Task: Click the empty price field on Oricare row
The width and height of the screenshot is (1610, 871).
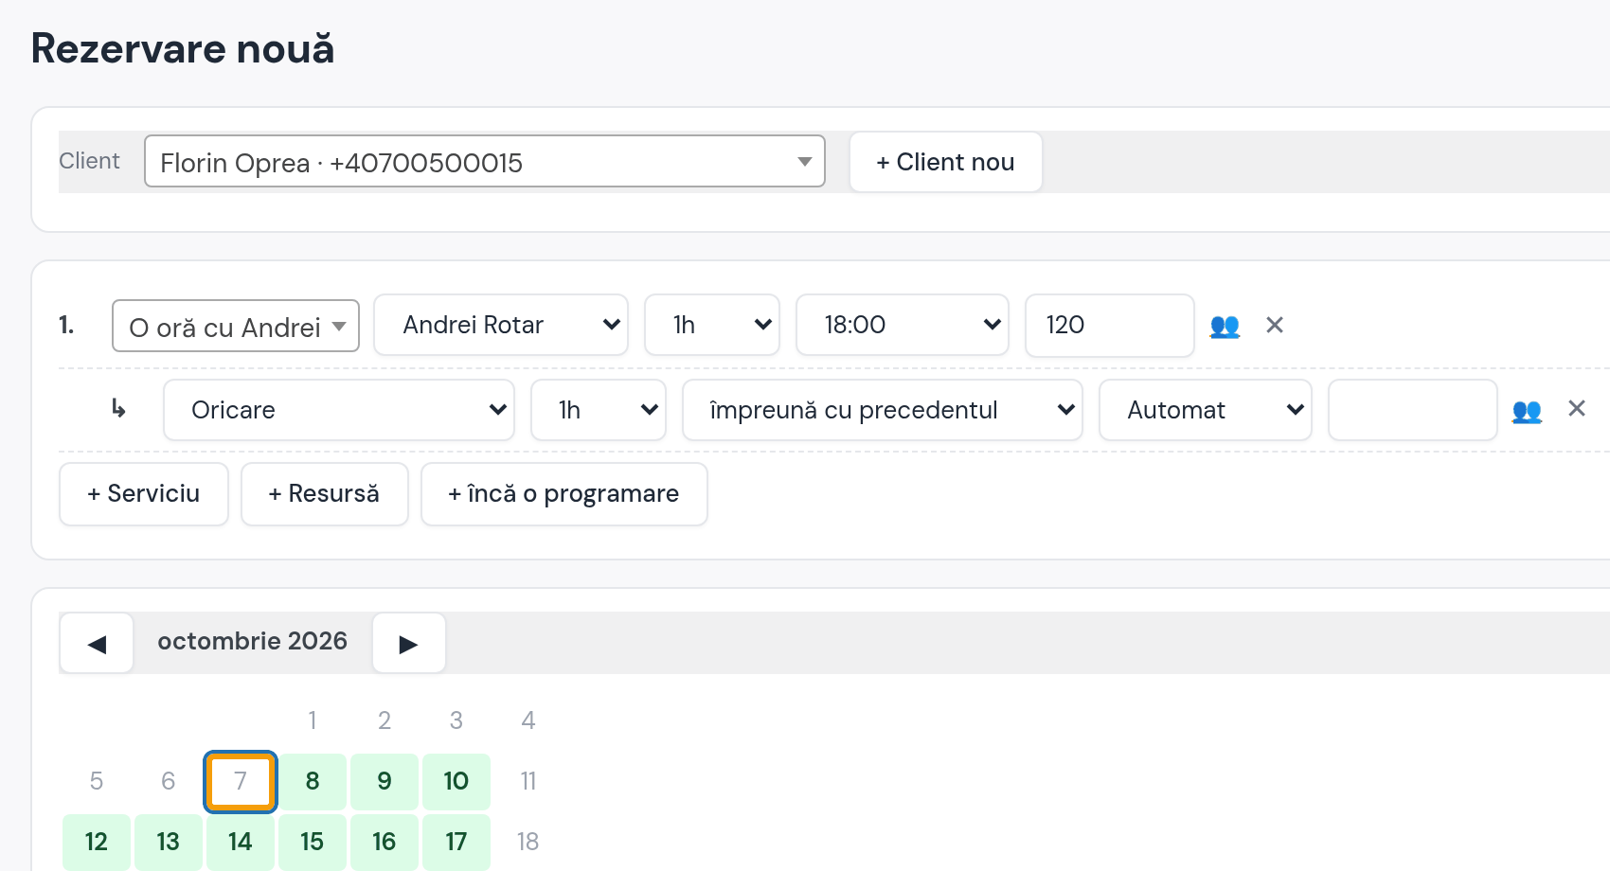Action: (x=1413, y=410)
